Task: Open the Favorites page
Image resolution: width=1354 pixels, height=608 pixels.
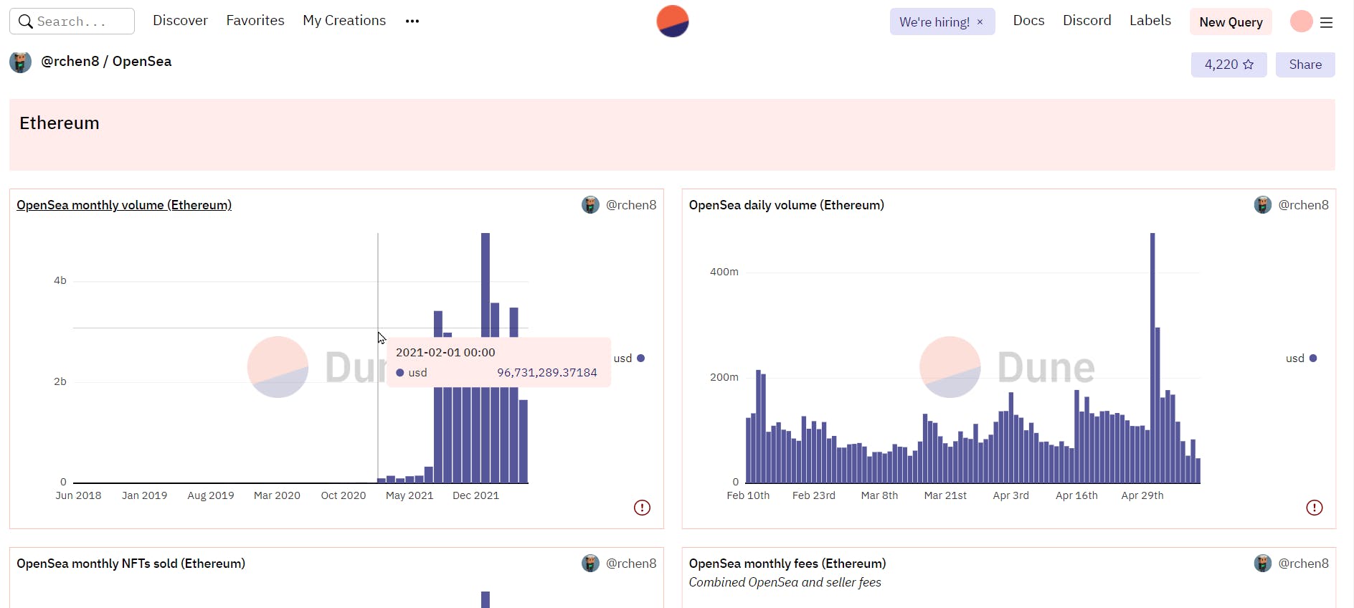Action: pyautogui.click(x=255, y=21)
